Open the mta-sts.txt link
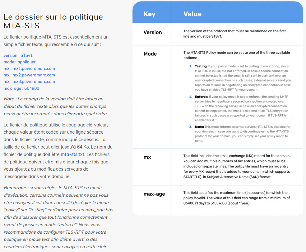Image resolution: width=306 pixels, height=252 pixels. coord(73,154)
